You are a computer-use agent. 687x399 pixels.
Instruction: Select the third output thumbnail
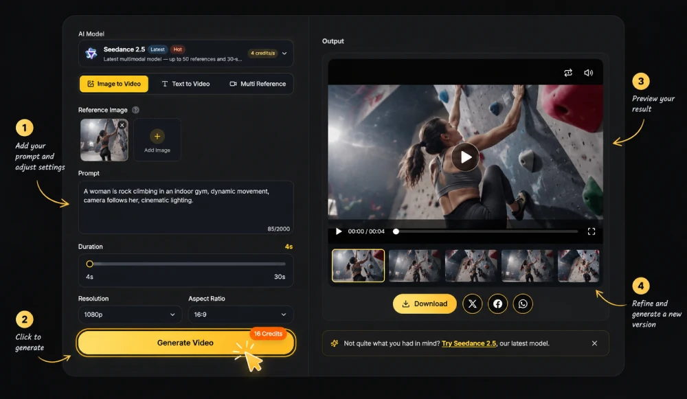coord(471,265)
